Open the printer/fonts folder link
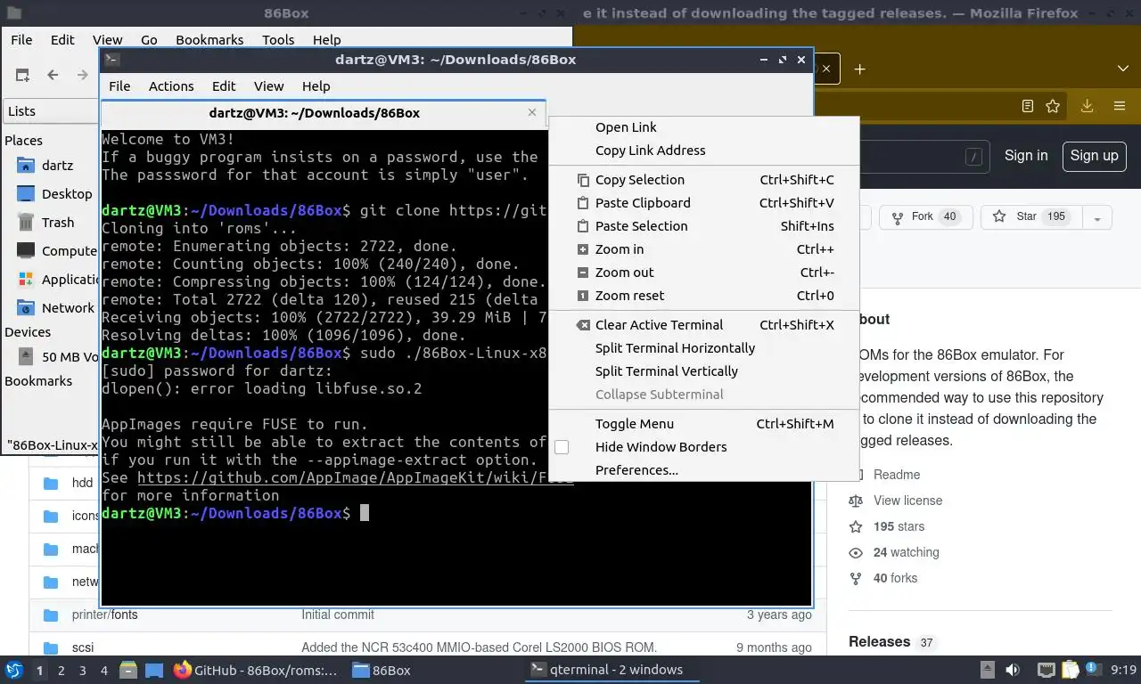This screenshot has height=684, width=1141. click(x=104, y=615)
